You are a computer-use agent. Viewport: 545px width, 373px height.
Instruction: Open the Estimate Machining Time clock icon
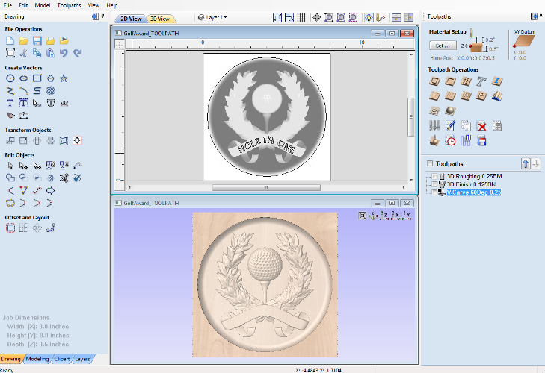tap(451, 140)
